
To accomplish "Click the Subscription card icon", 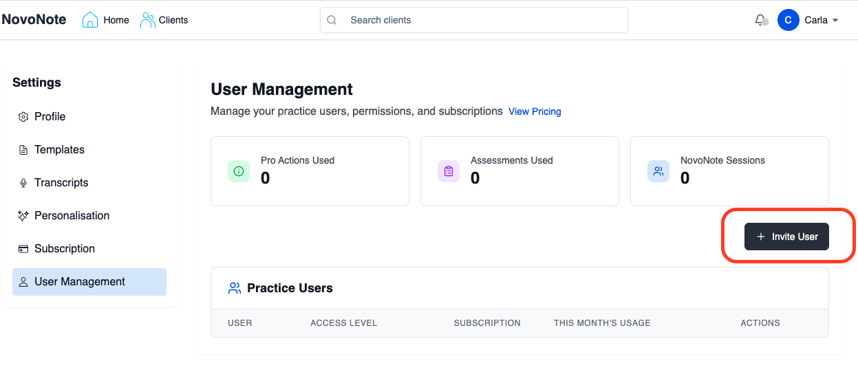I will click(x=23, y=249).
